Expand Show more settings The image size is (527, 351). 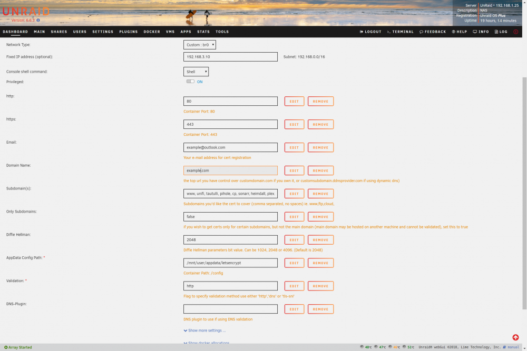click(204, 330)
